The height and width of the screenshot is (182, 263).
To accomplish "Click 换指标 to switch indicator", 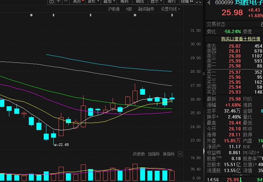I will (x=169, y=154).
